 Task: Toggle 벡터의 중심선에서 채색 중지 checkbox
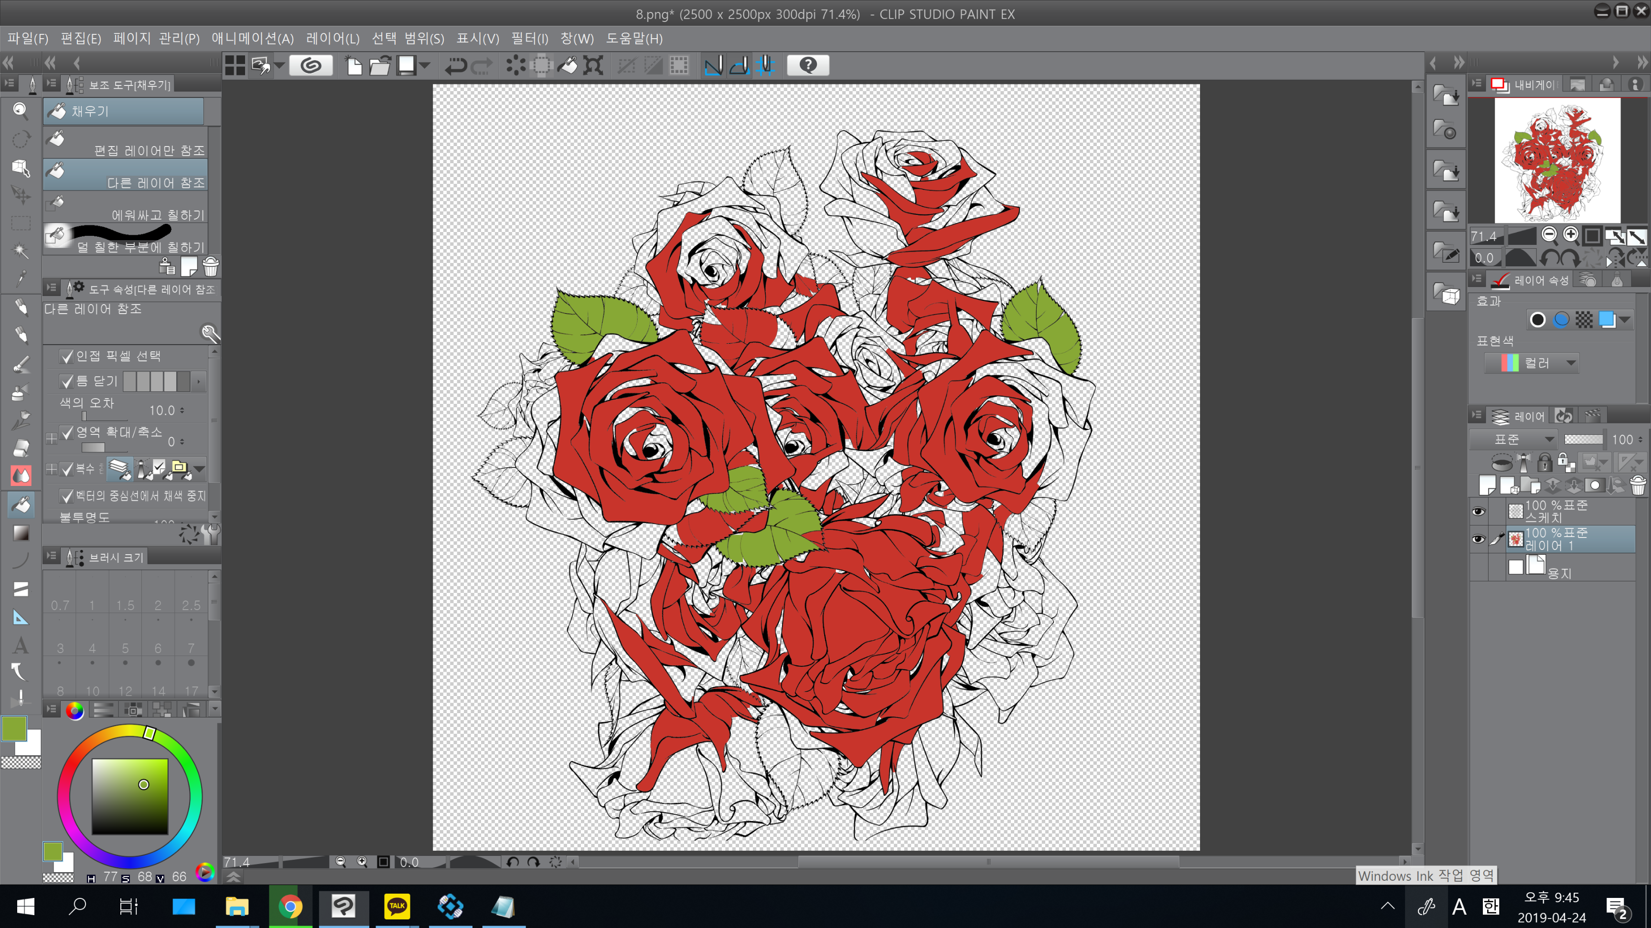tap(67, 496)
